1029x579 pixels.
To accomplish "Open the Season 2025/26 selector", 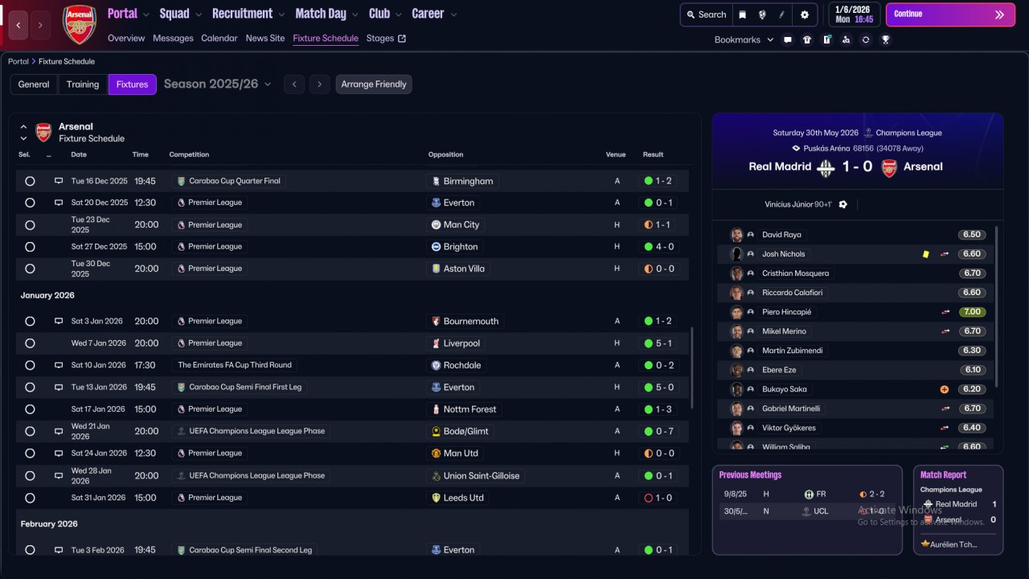I will click(218, 84).
